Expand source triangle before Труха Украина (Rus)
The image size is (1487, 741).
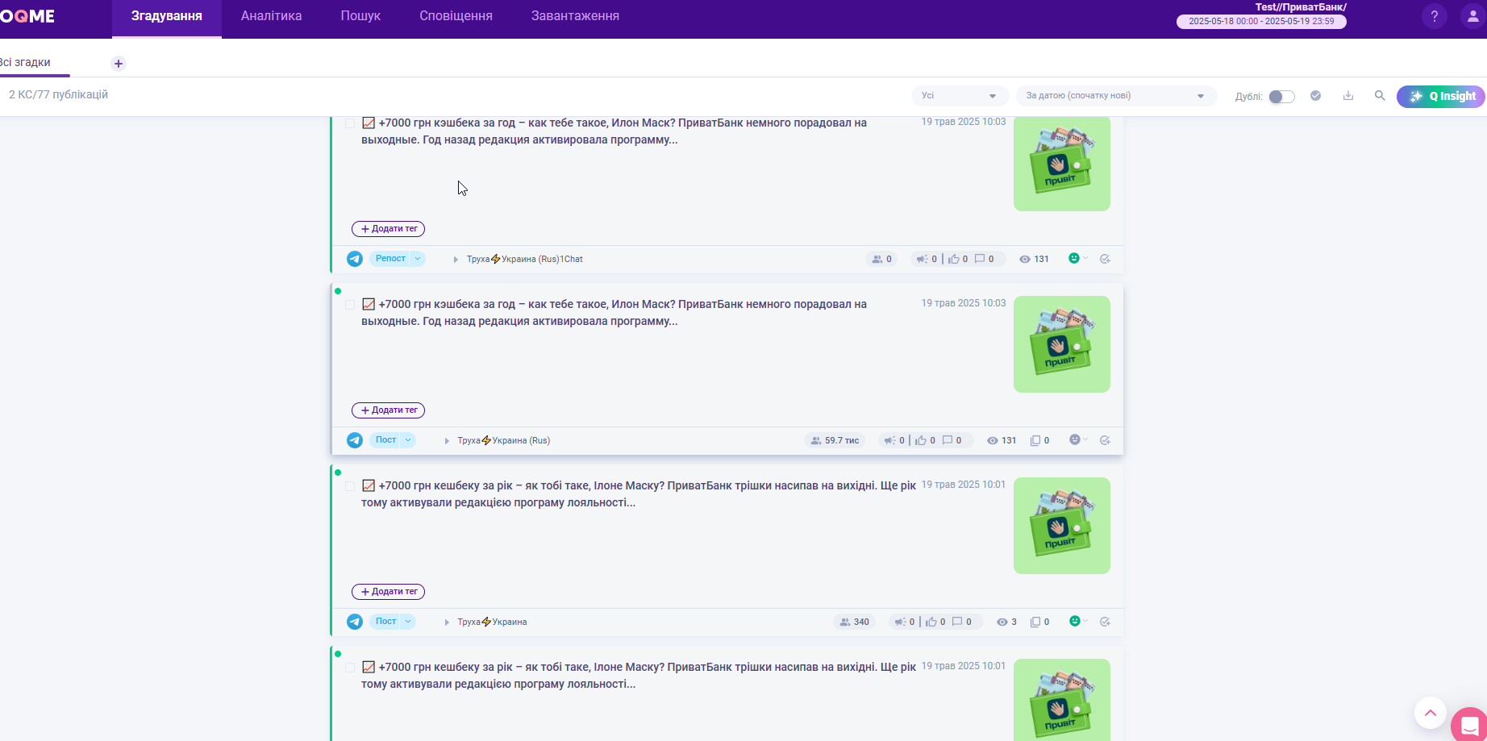447,441
